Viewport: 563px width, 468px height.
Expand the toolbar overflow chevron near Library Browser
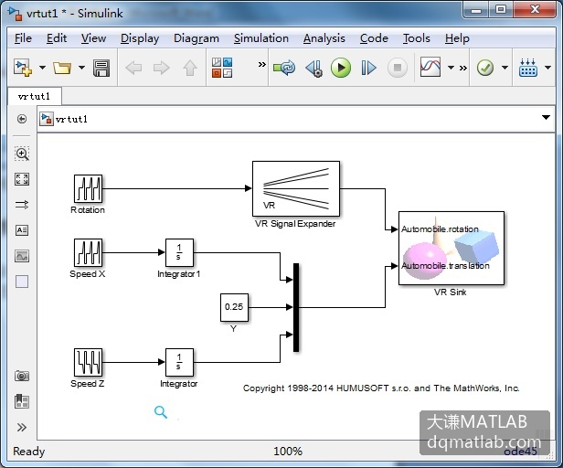click(x=262, y=65)
